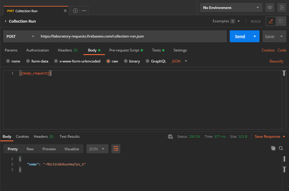Open the response Cookies tab

click(x=22, y=137)
